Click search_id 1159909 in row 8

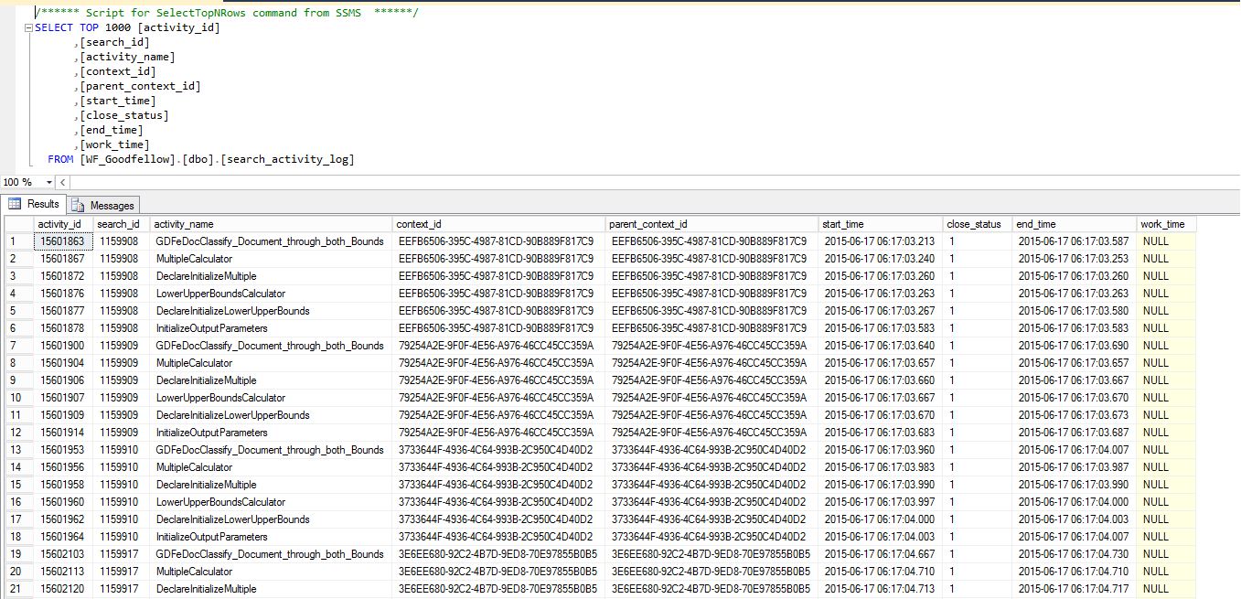pos(122,363)
